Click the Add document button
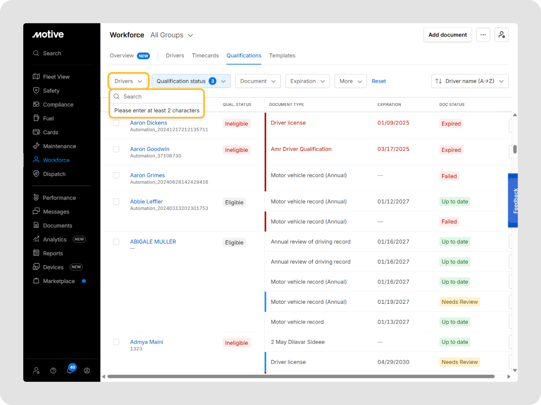The image size is (541, 405). (447, 35)
